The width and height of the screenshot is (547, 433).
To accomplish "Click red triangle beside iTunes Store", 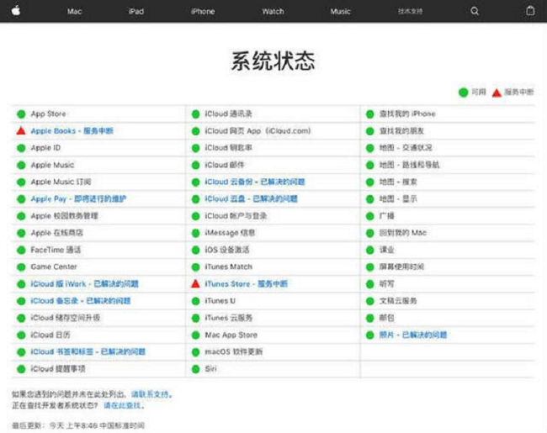I will pyautogui.click(x=195, y=284).
